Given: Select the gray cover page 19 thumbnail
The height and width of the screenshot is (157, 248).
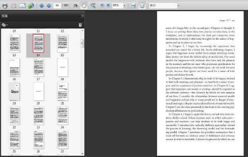Looking at the screenshot, I should tap(14, 92).
